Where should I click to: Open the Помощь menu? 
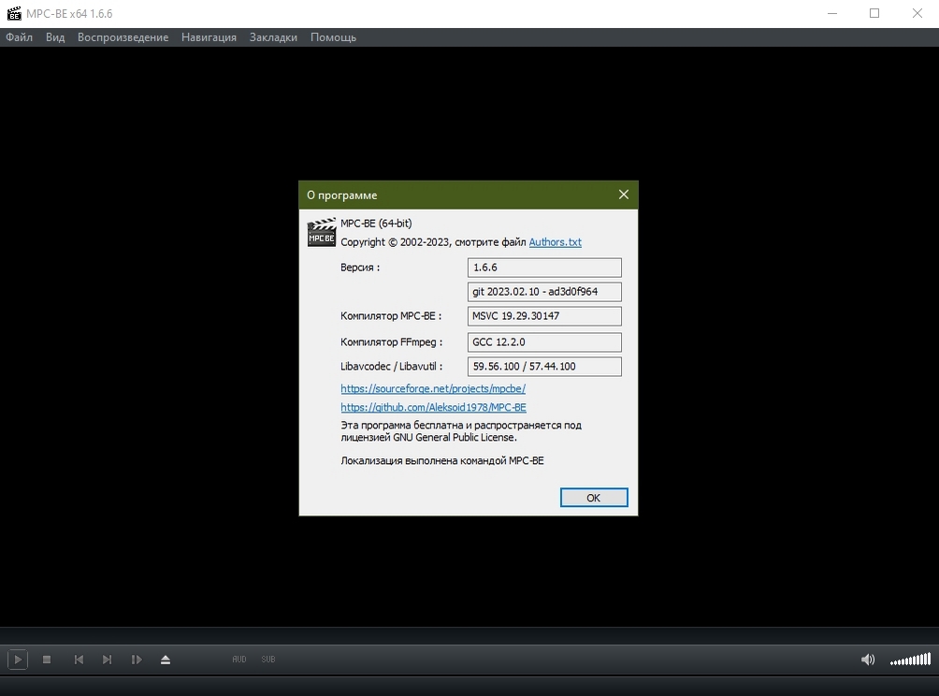[333, 37]
